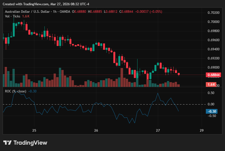Viewport: 225px width, 151px height.
Task: Click the ROC 0.00 zero line label
Action: tap(211, 104)
